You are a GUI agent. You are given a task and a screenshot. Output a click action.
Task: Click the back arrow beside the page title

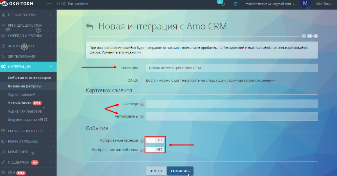(90, 26)
